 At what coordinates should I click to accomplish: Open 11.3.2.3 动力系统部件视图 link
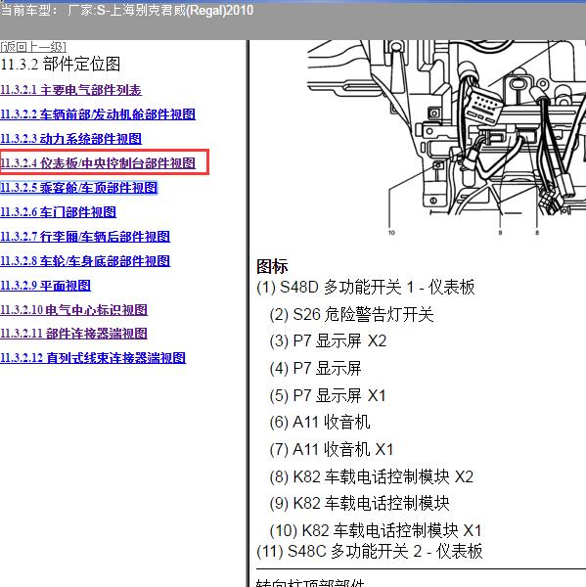click(x=70, y=139)
